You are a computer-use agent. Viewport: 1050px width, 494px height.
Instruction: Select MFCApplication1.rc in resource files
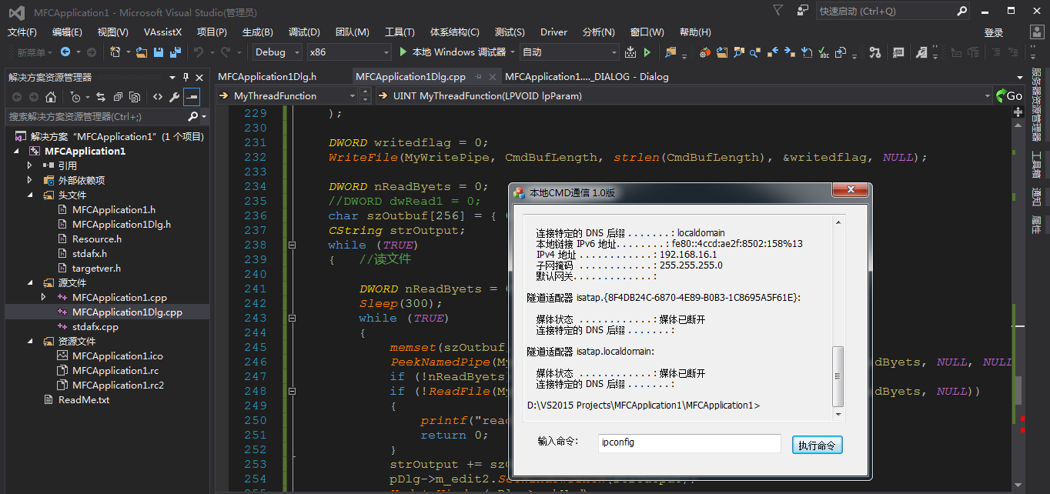tap(115, 371)
